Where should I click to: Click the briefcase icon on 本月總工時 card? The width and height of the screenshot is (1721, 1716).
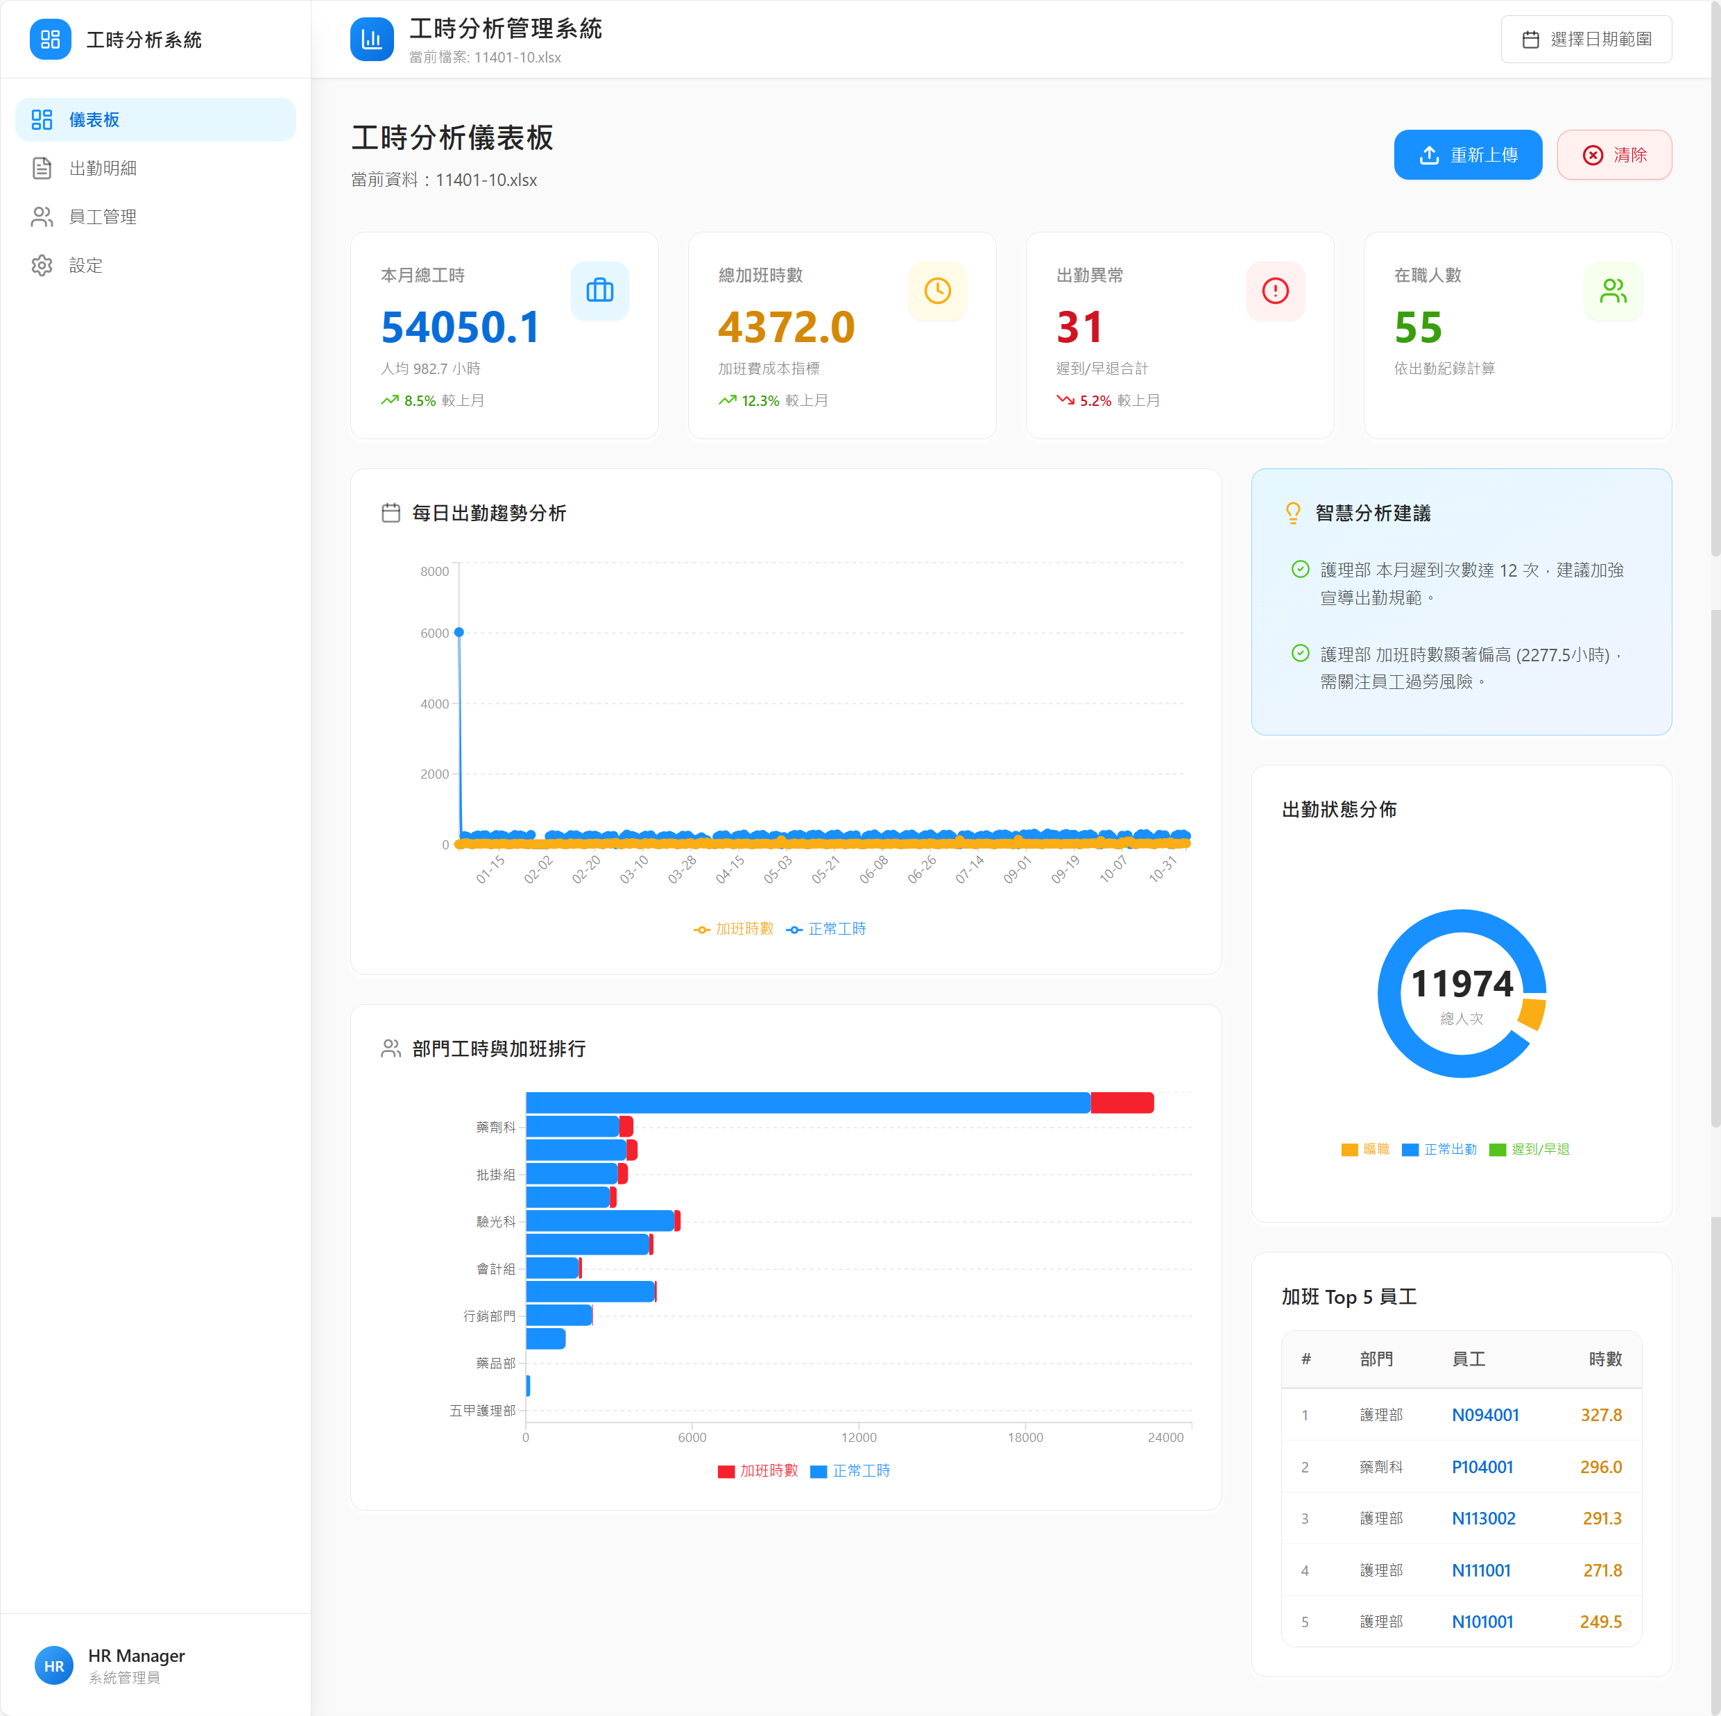point(599,291)
